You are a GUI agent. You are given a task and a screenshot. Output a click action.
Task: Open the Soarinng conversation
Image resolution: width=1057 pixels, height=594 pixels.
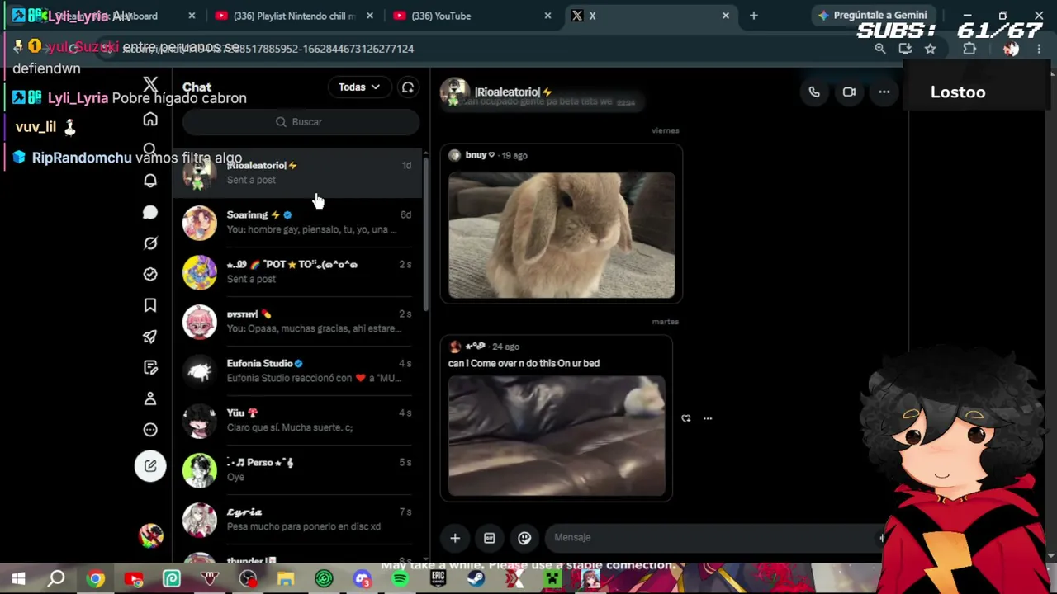297,223
